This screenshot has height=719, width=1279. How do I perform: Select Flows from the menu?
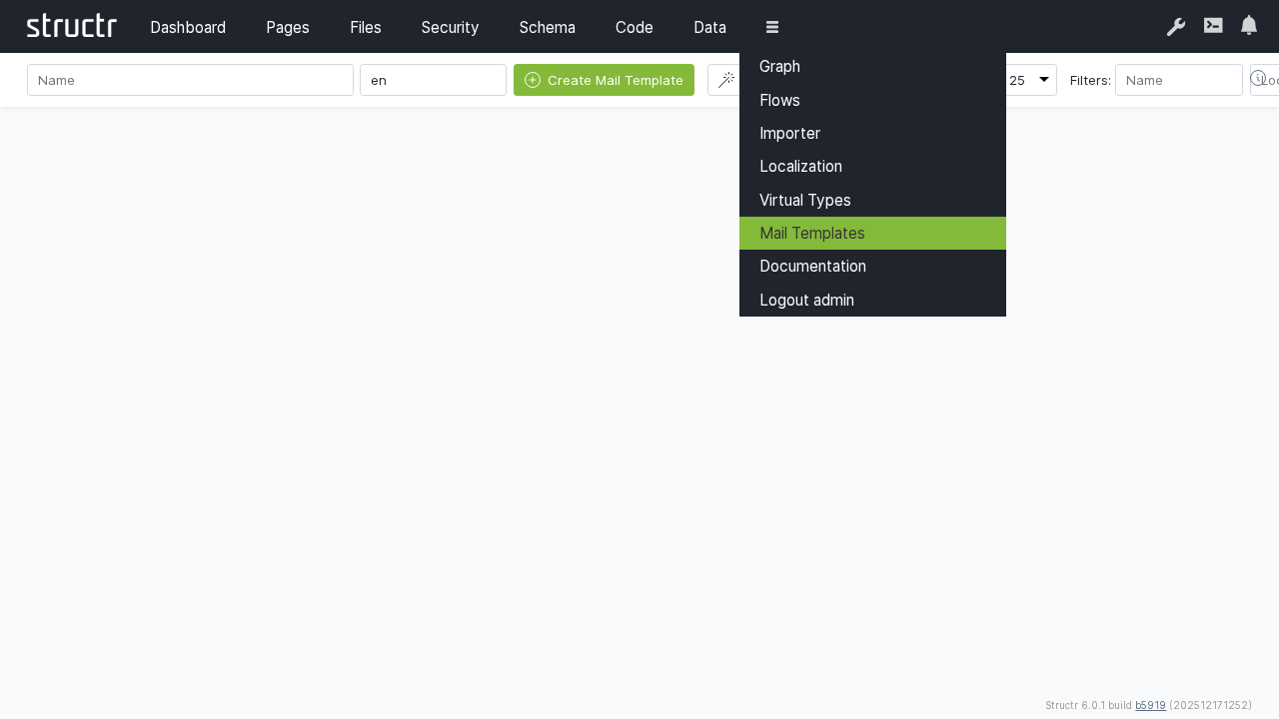pyautogui.click(x=779, y=100)
